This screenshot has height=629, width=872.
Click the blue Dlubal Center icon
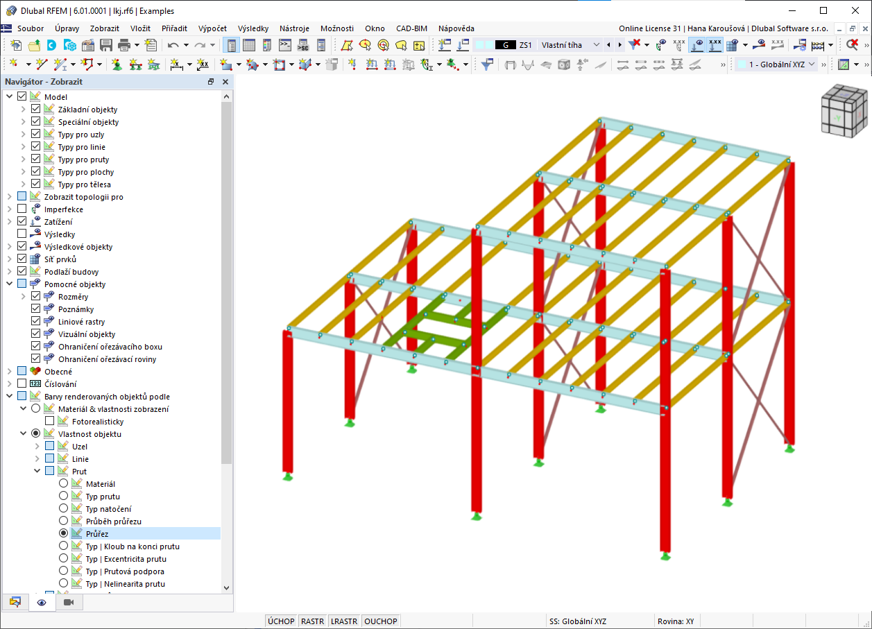[52, 45]
